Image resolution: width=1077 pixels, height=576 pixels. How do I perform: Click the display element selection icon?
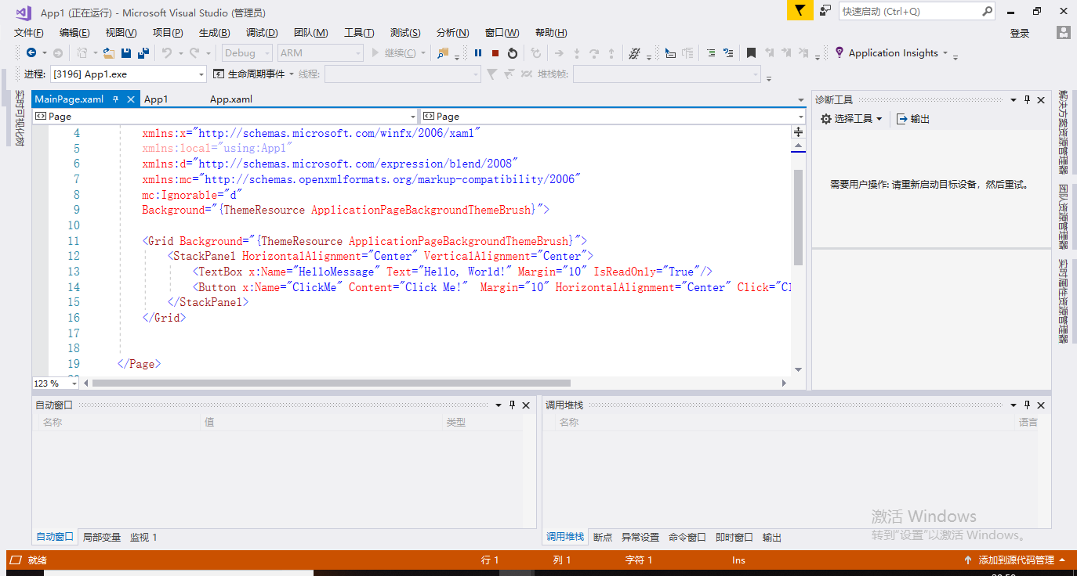tap(670, 53)
